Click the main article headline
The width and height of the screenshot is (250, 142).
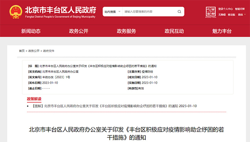[x=126, y=134]
